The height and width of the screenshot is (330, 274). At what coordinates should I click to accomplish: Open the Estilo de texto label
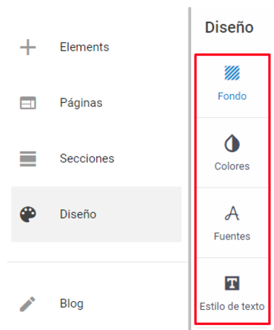[x=232, y=306]
